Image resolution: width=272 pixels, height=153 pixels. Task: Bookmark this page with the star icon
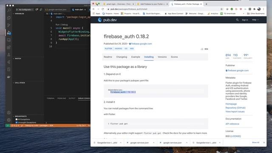(221, 9)
